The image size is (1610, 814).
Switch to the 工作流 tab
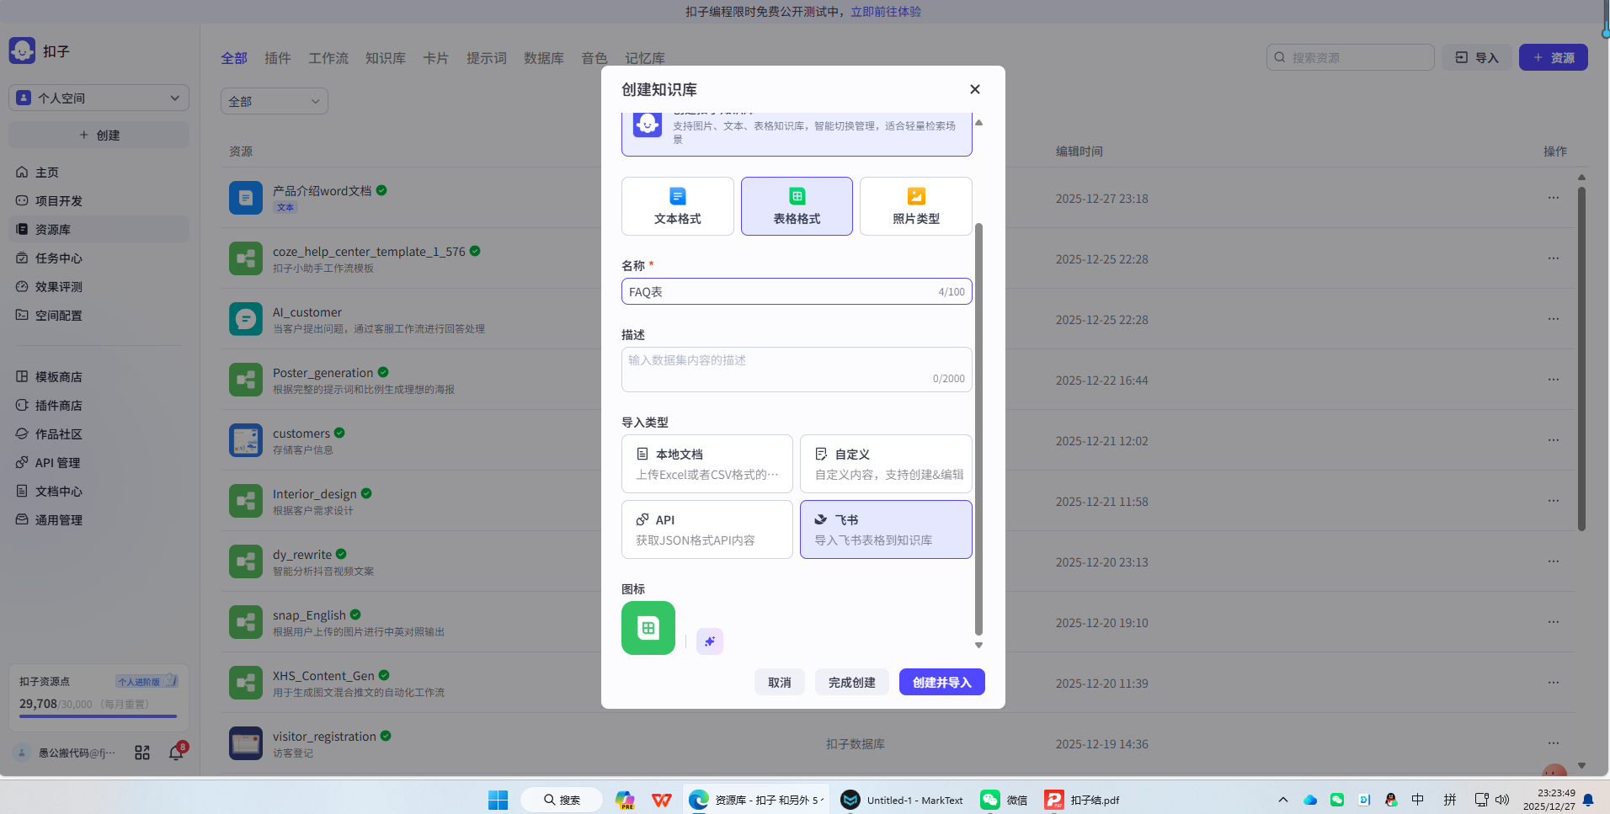coord(328,57)
